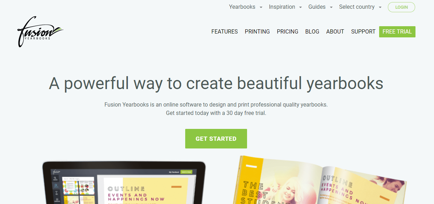Click the green FREE TRIAL button

(397, 31)
